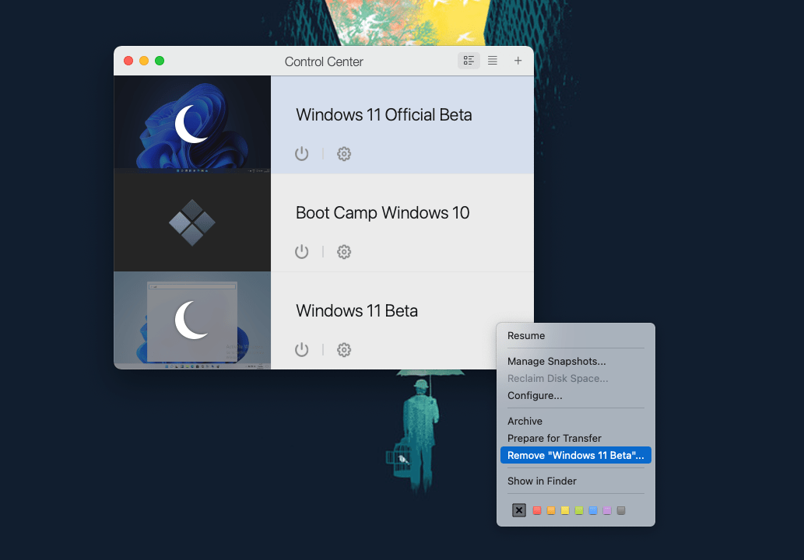Apply the yellow color tag
Image resolution: width=804 pixels, height=560 pixels.
[564, 510]
